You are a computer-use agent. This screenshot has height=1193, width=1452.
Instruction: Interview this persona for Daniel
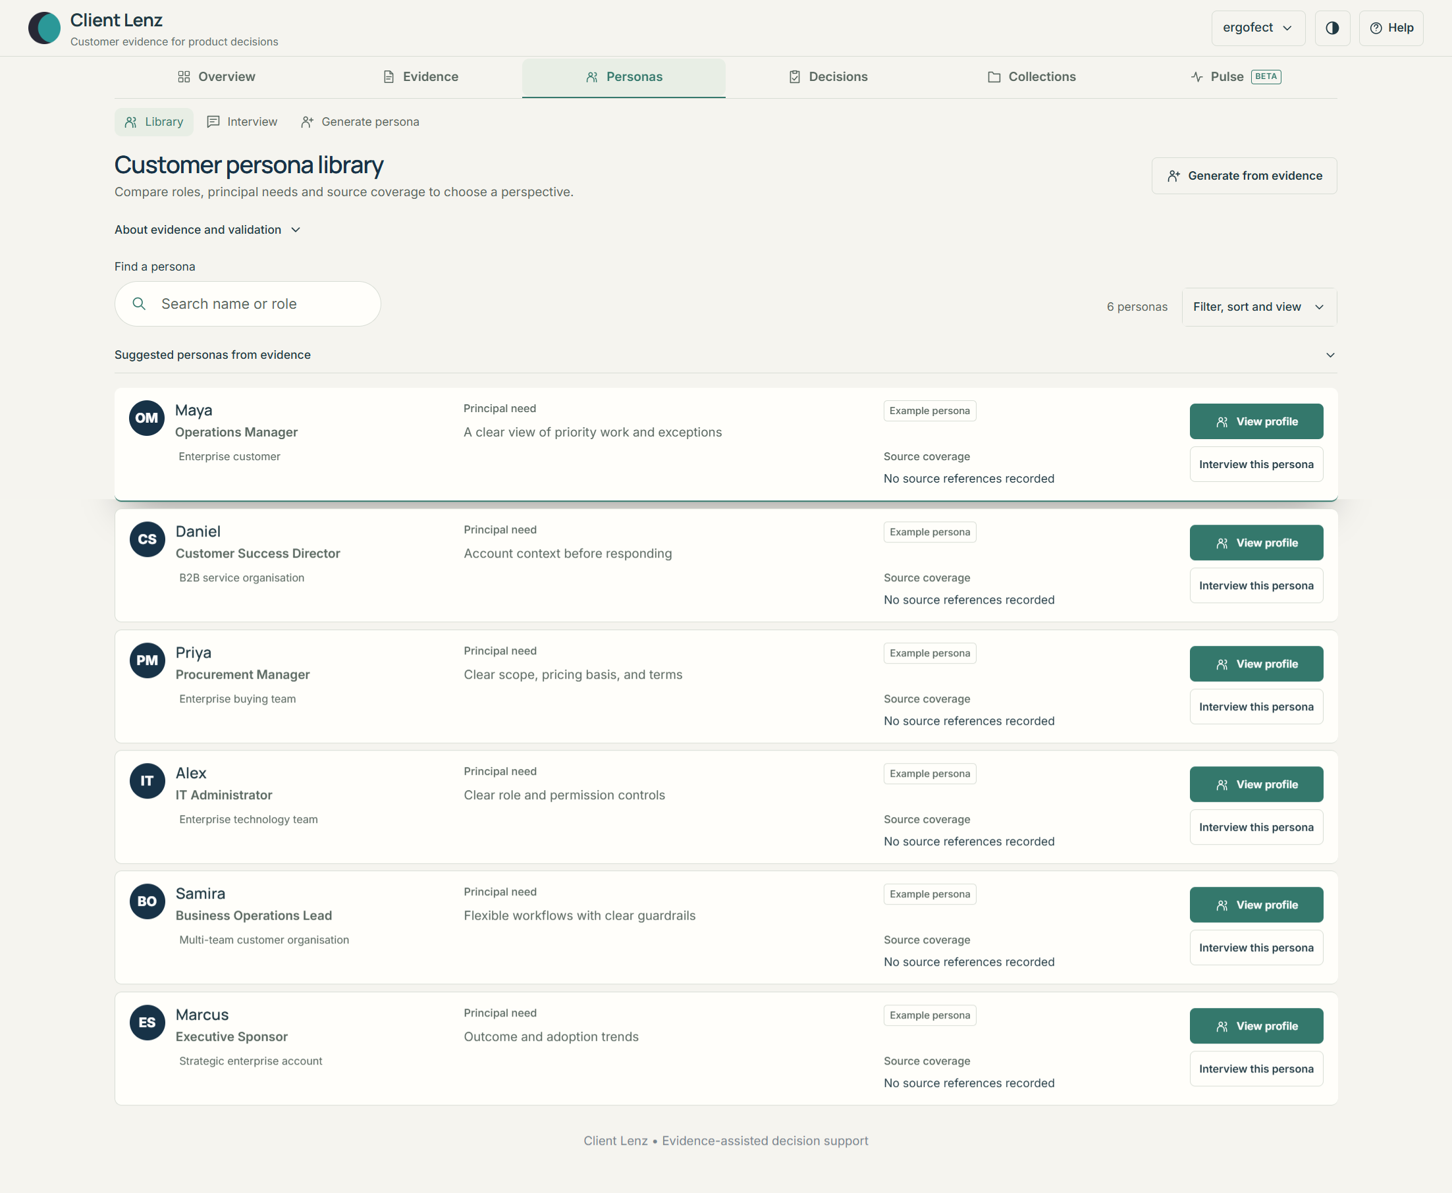click(x=1256, y=585)
